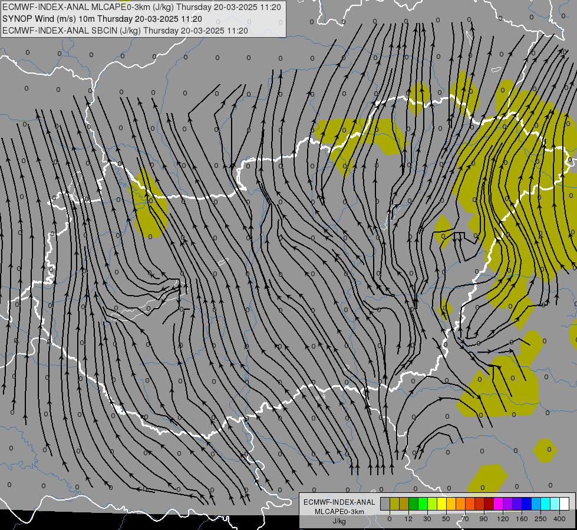Pick the pure yellow legend swatch

[x=442, y=503]
